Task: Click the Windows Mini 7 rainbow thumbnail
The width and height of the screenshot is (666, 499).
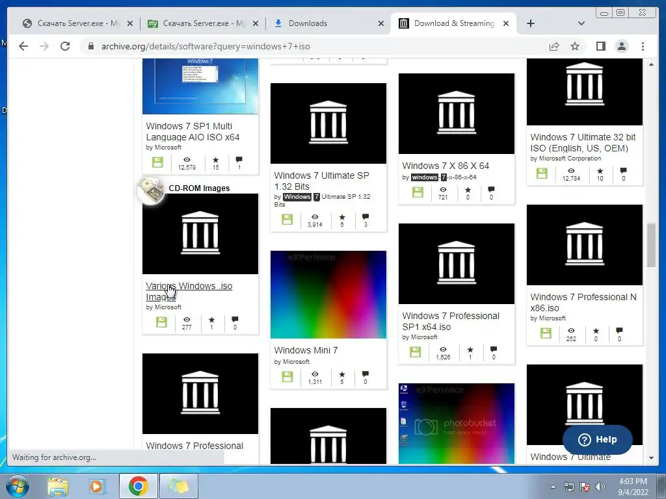Action: point(328,294)
